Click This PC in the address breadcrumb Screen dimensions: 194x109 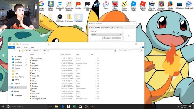pos(28,51)
